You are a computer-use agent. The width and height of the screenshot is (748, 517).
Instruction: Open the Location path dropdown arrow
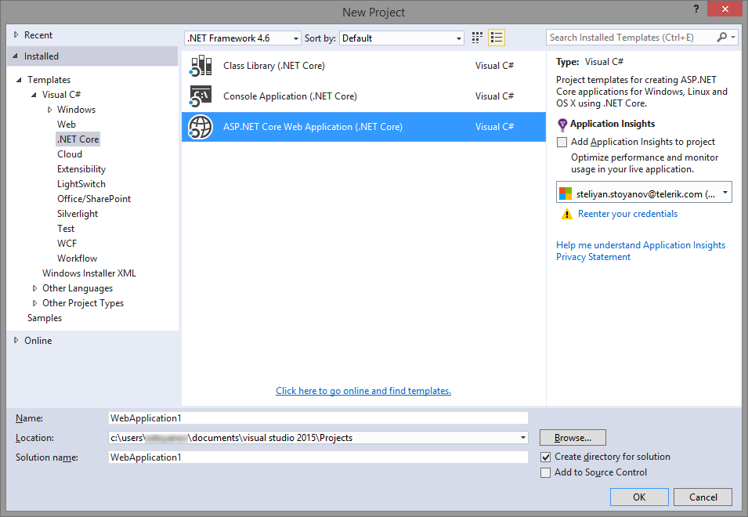point(523,437)
